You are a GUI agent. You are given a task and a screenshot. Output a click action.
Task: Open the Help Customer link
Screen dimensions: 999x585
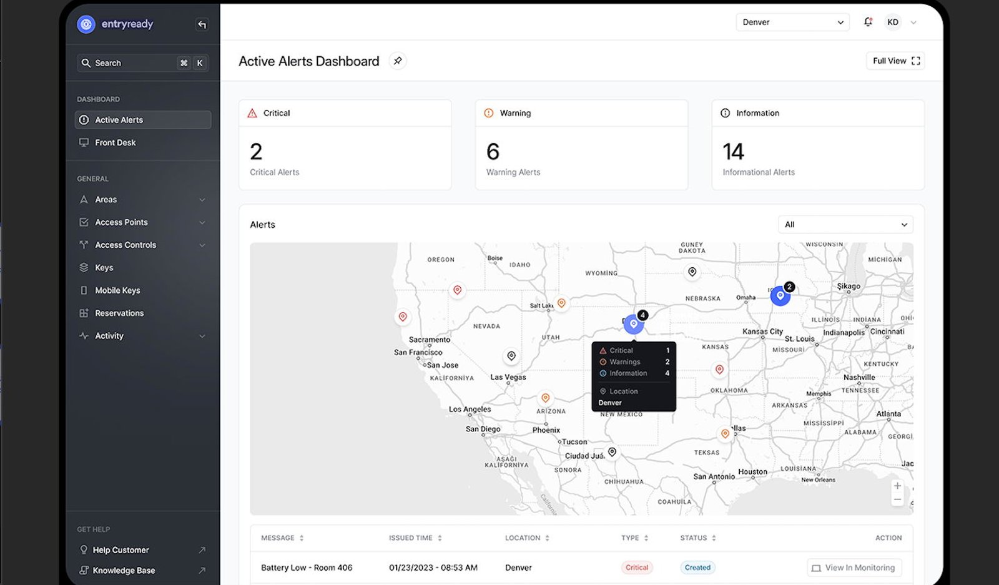[x=121, y=550]
